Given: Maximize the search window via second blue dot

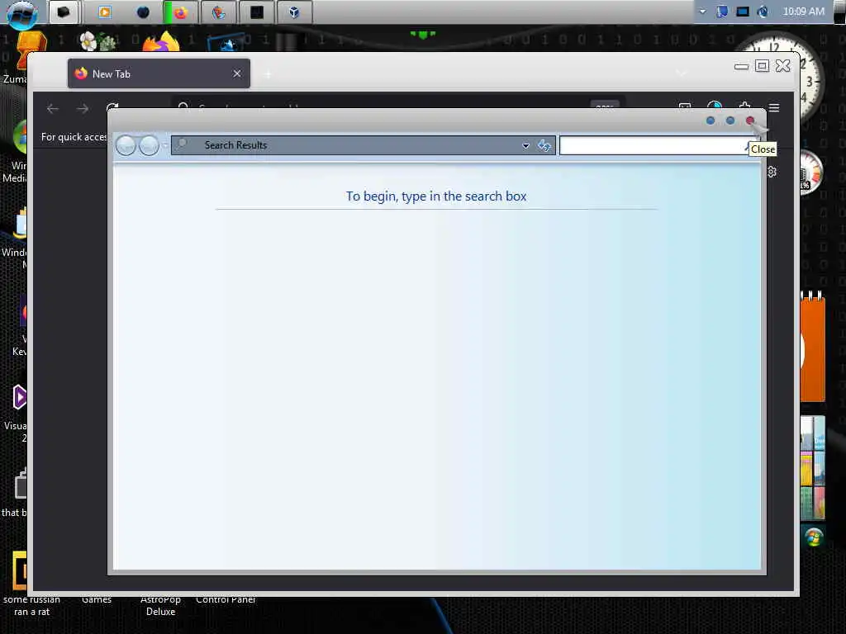Looking at the screenshot, I should pyautogui.click(x=730, y=121).
